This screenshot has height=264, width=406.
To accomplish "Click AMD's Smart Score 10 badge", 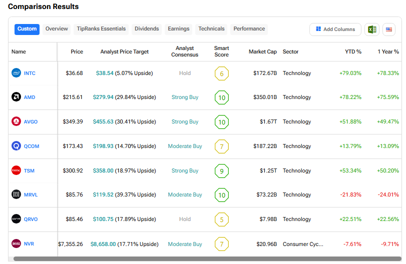I will 221,97.
